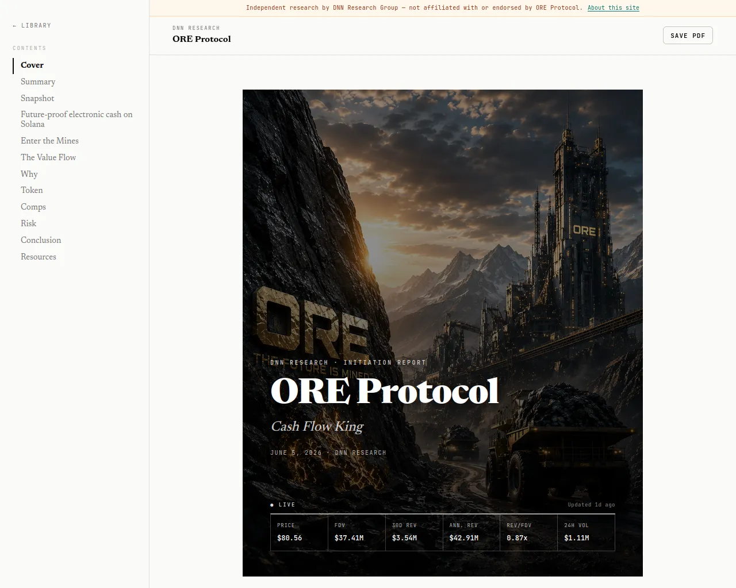Navigate to the Risk section
The width and height of the screenshot is (736, 588).
click(x=28, y=223)
